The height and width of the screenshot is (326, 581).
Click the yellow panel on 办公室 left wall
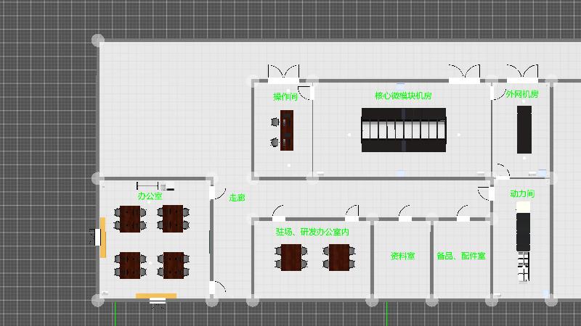click(103, 237)
